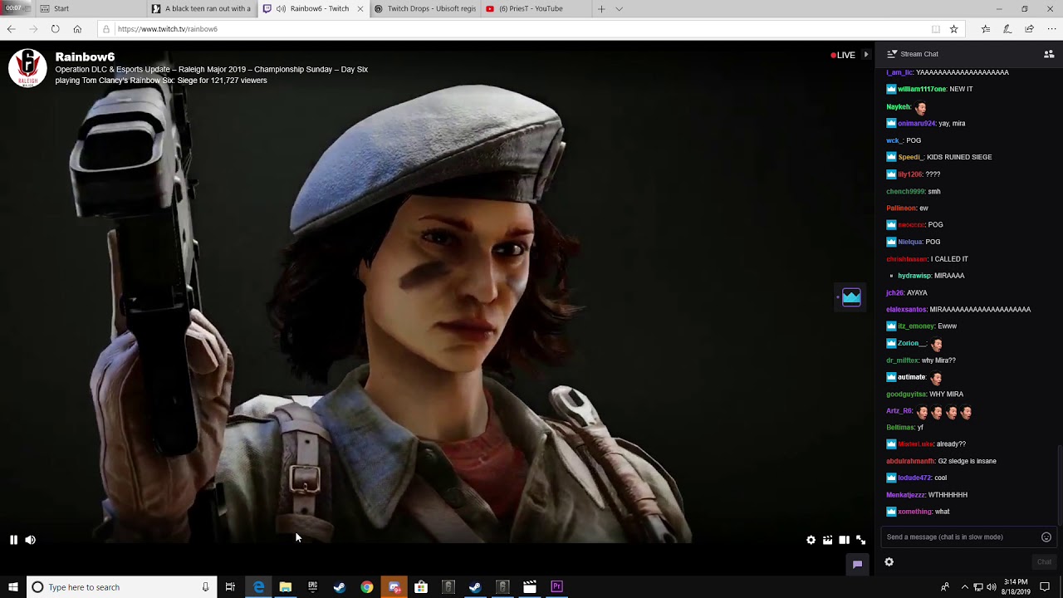Open Edge from the taskbar
This screenshot has width=1063, height=598.
pyautogui.click(x=258, y=587)
